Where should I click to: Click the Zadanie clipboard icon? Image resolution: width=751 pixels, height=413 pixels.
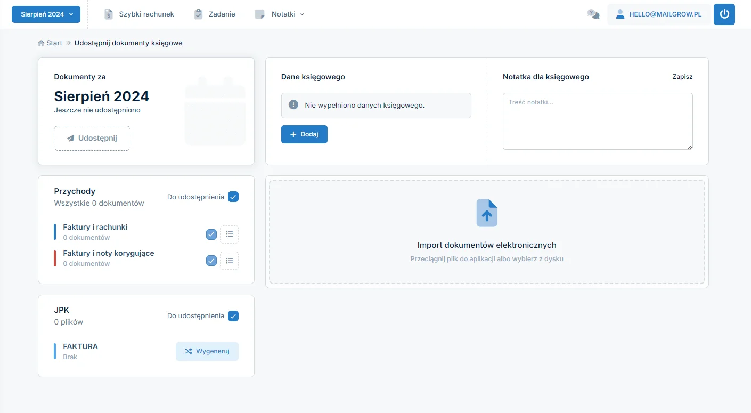coord(198,14)
